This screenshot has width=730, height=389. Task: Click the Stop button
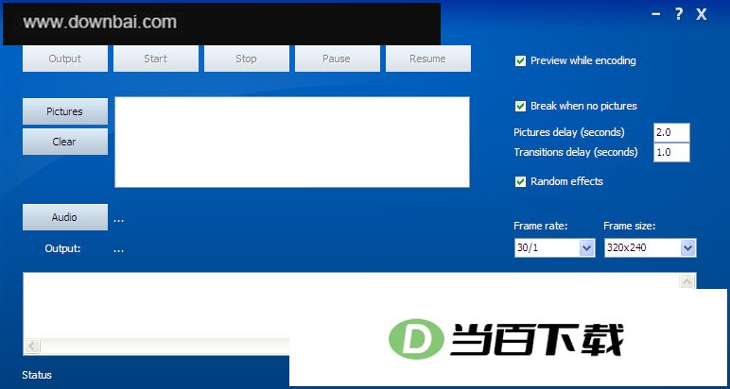click(246, 59)
